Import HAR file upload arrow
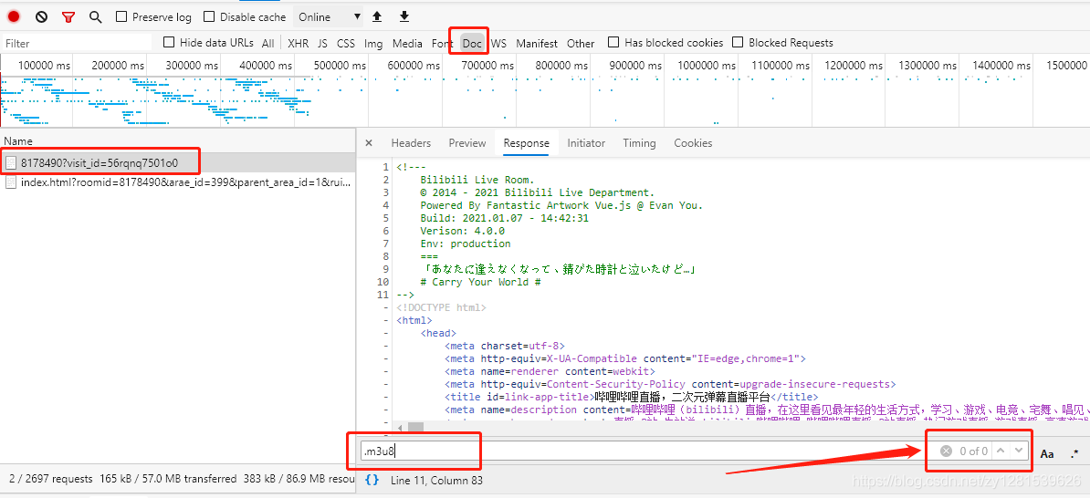 point(377,16)
